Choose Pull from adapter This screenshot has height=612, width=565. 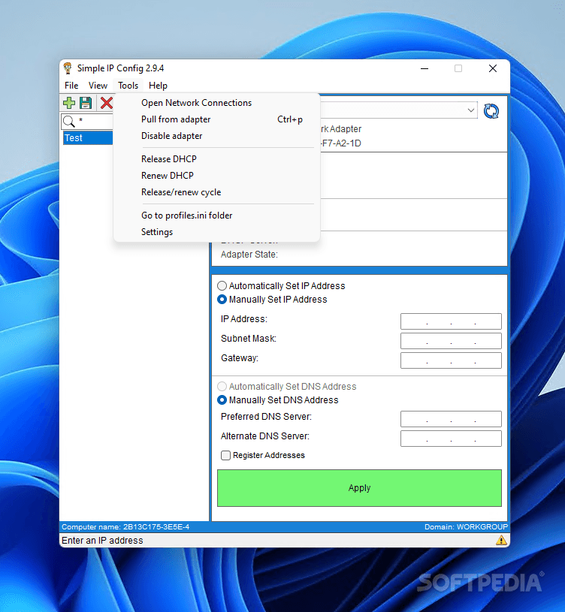[x=216, y=119]
